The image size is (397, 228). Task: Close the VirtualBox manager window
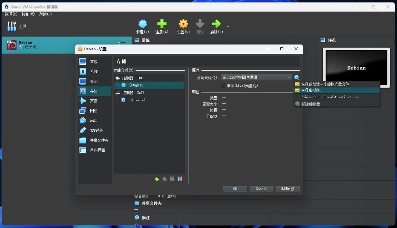pos(388,7)
